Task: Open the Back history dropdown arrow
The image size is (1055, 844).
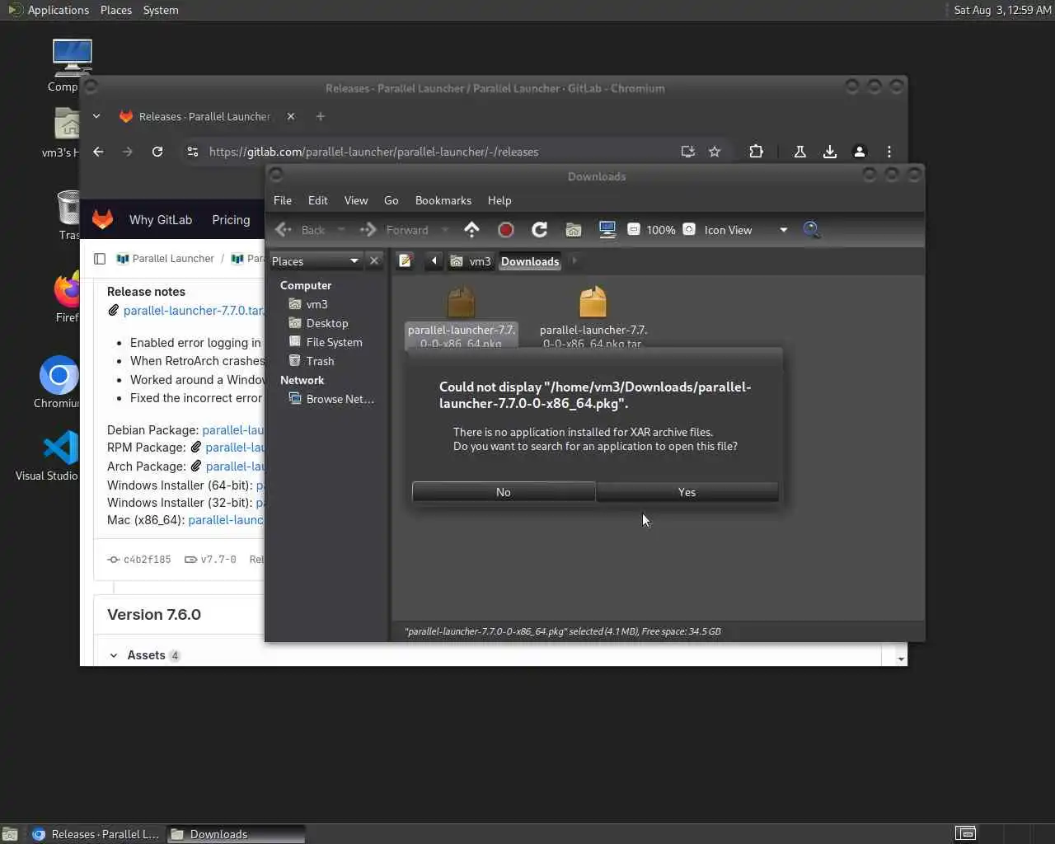Action: click(x=341, y=230)
